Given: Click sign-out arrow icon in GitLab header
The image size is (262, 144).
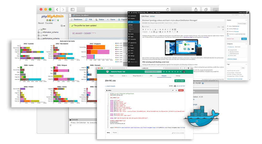Looking at the screenshot, I should [x=181, y=72].
